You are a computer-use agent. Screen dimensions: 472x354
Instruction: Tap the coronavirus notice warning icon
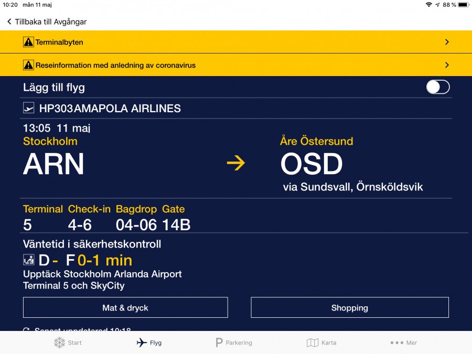click(x=28, y=66)
